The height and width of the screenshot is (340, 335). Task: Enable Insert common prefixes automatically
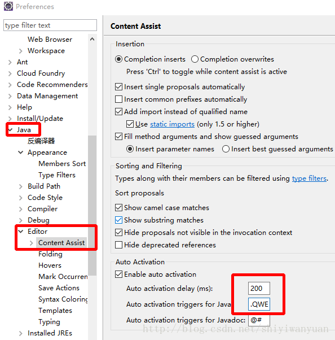(x=118, y=99)
